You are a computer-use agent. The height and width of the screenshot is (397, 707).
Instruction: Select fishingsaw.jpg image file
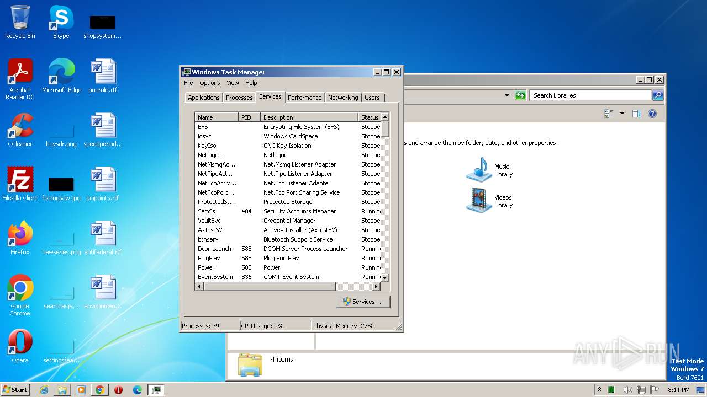[x=61, y=189]
